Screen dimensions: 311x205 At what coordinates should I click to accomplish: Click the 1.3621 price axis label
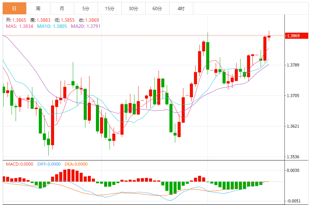293,126
